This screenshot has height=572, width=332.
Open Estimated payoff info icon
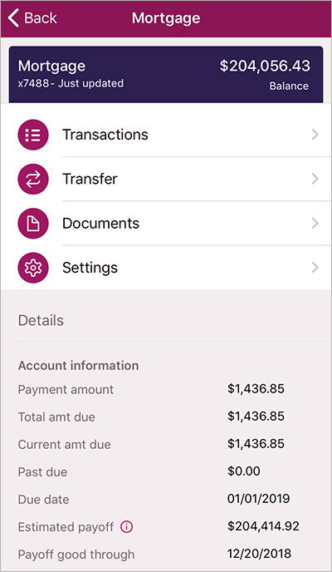[127, 527]
